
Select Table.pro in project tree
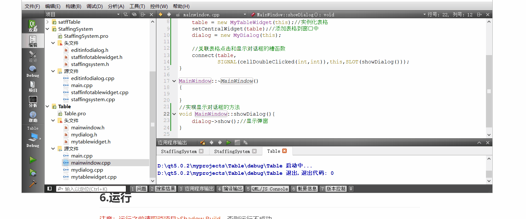click(x=75, y=113)
